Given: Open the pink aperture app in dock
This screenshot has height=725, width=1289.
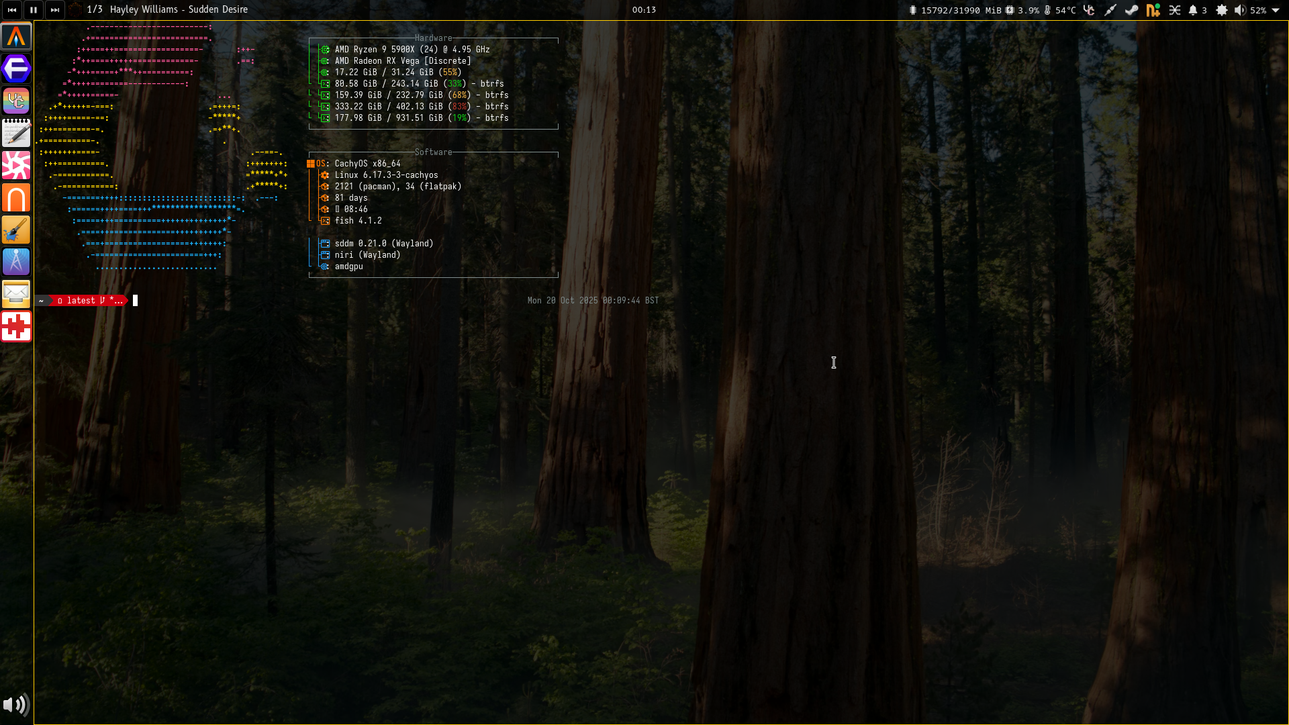Looking at the screenshot, I should (x=16, y=165).
